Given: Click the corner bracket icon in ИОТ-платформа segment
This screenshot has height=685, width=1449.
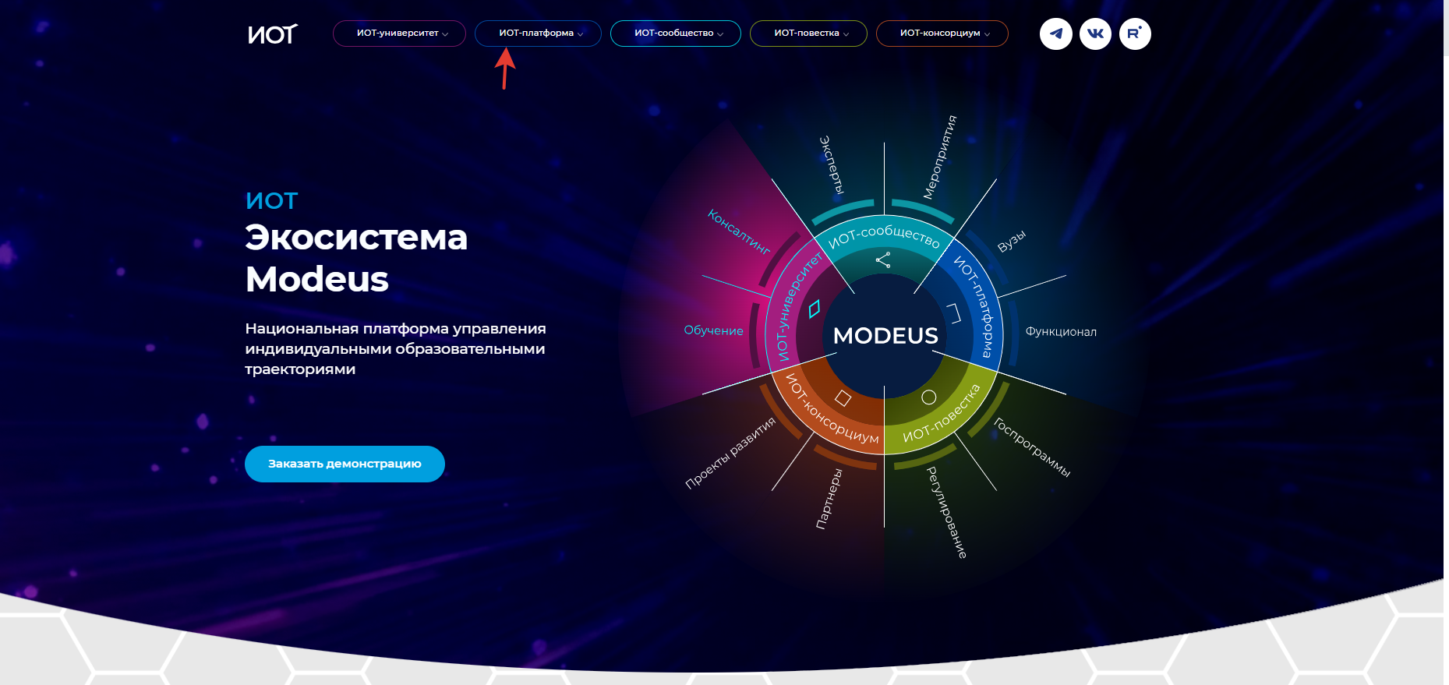Looking at the screenshot, I should pos(955,312).
